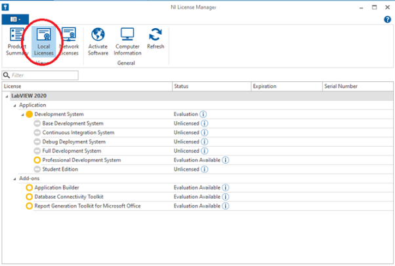Click info icon for Continuous Integration System
This screenshot has width=395, height=266.
point(205,132)
